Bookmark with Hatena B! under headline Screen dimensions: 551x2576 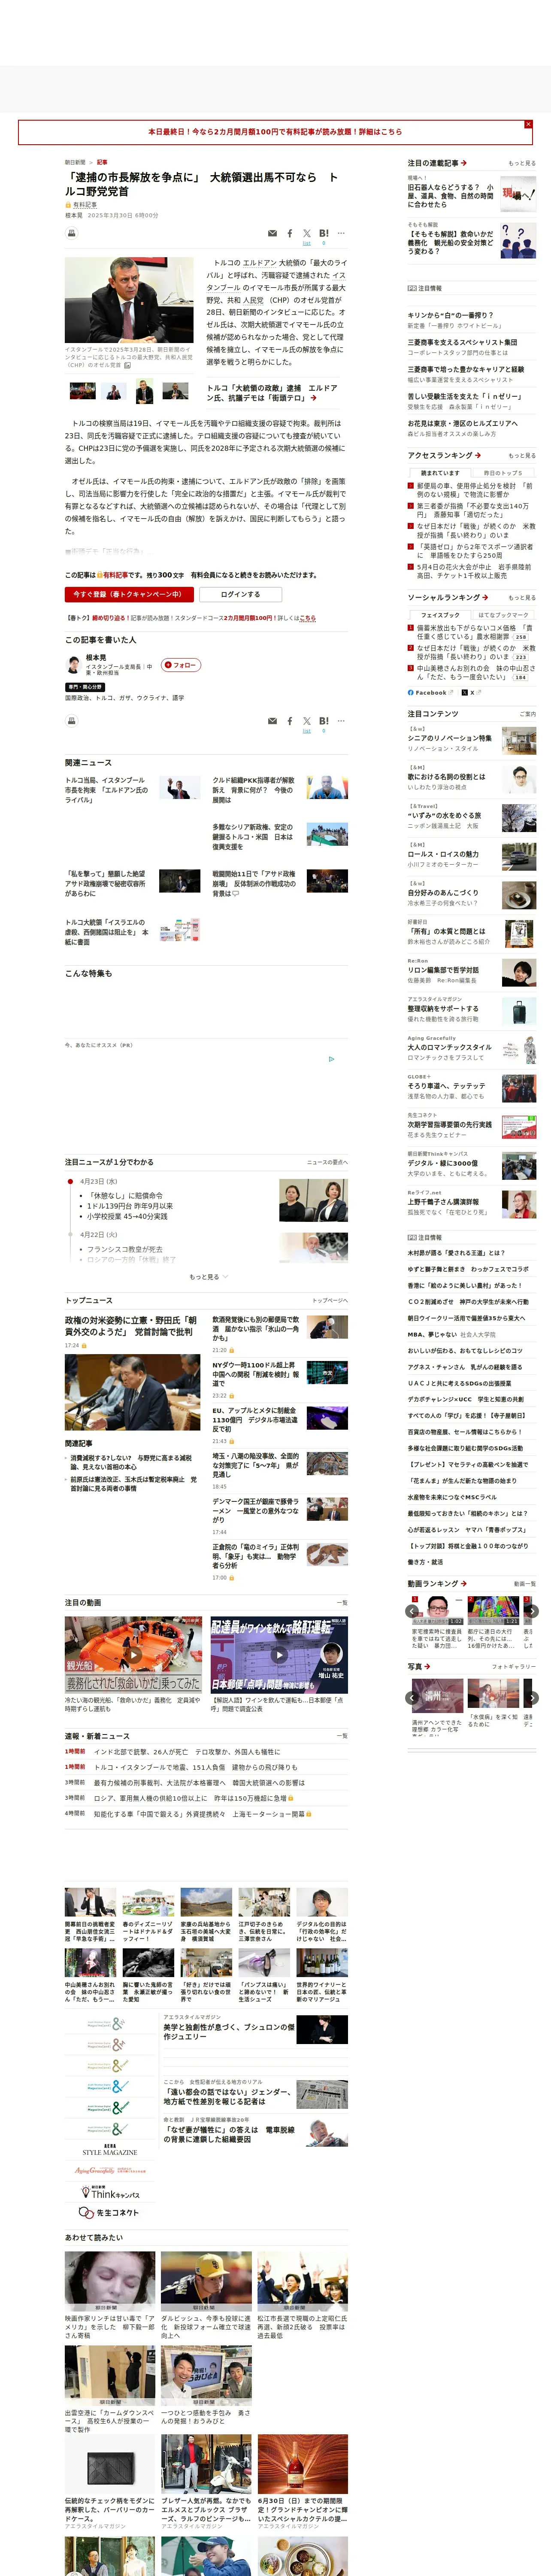pos(323,233)
